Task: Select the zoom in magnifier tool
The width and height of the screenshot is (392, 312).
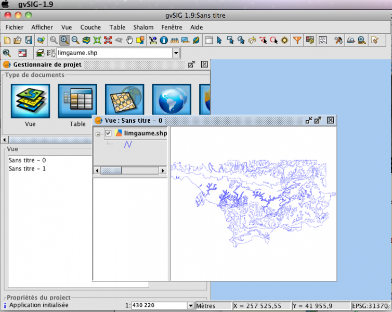Action: pos(65,40)
